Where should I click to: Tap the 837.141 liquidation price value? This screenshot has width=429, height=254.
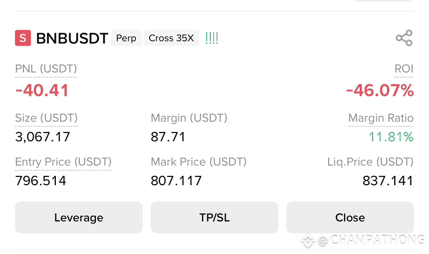(x=388, y=181)
